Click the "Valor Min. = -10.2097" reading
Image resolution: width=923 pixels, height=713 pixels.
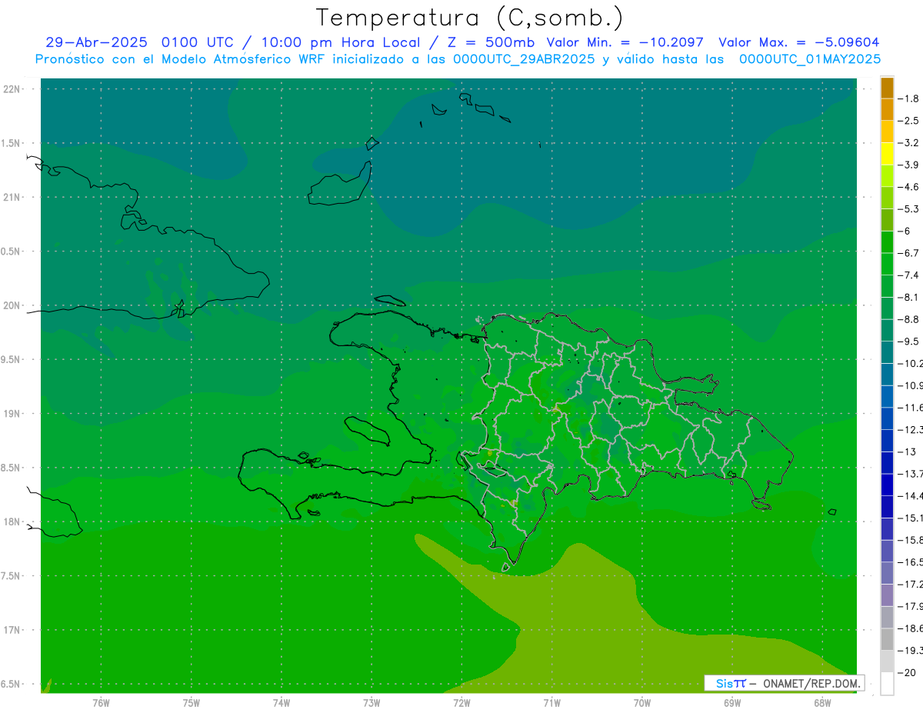pyautogui.click(x=625, y=42)
